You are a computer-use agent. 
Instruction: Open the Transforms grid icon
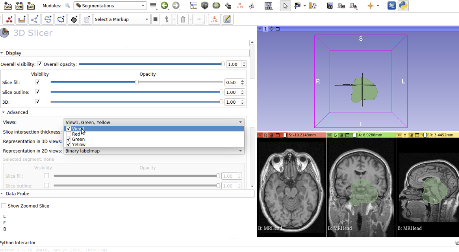[x=228, y=6]
